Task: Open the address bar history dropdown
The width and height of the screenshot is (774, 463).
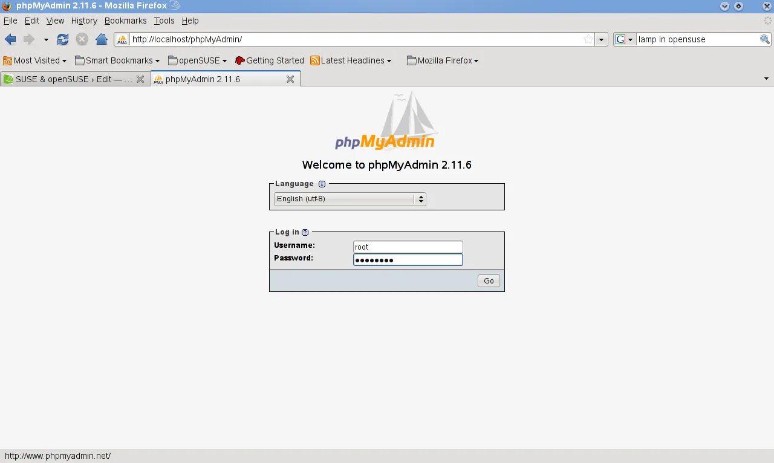Action: click(601, 39)
